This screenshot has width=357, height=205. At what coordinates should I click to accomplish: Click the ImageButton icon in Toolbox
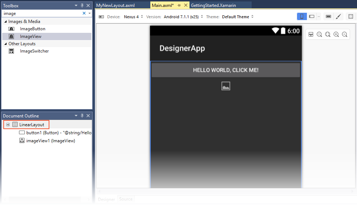click(x=11, y=29)
